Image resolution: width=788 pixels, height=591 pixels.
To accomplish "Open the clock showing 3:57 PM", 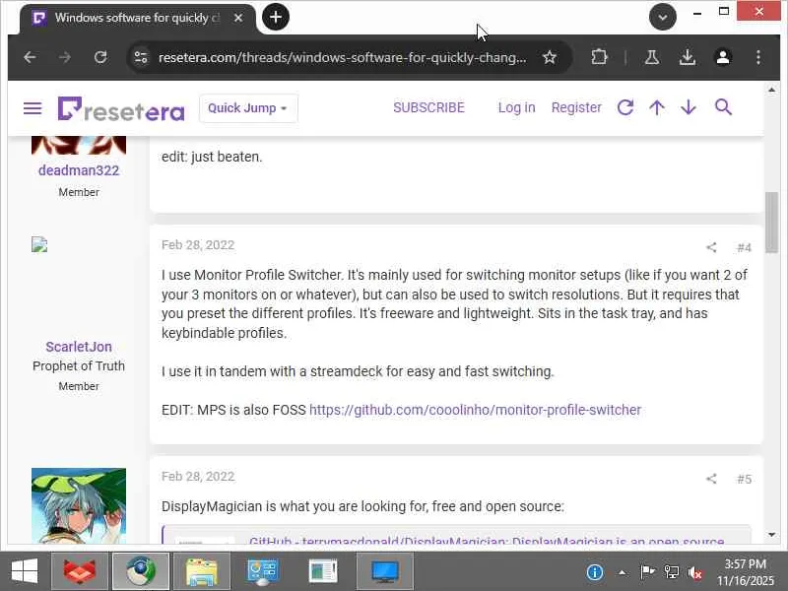I will click(x=746, y=572).
